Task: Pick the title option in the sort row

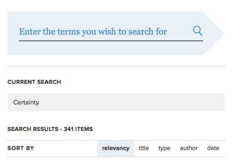Action: coord(144,148)
